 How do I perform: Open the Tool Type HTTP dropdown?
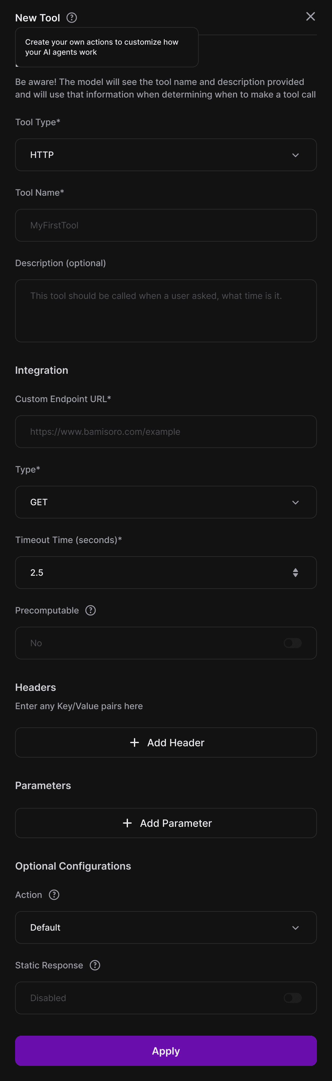[x=166, y=155]
